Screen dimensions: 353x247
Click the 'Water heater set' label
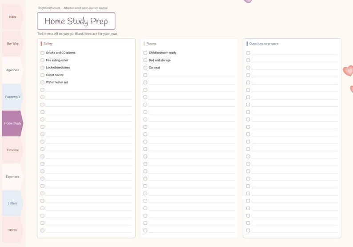coord(57,82)
